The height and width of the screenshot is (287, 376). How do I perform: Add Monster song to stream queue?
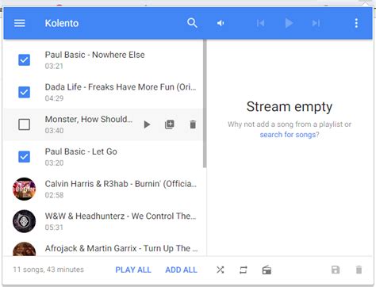(x=170, y=124)
